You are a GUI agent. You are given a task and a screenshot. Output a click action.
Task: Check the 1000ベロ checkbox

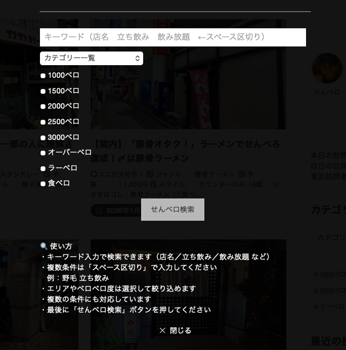click(43, 76)
